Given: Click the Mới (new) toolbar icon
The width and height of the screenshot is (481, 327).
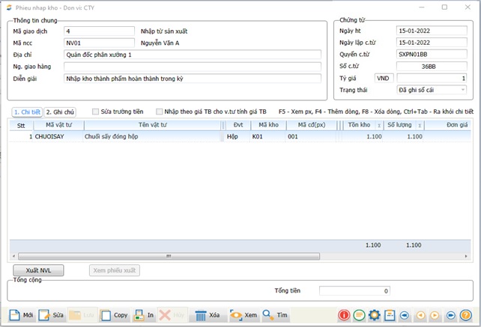Looking at the screenshot, I should click(x=14, y=315).
